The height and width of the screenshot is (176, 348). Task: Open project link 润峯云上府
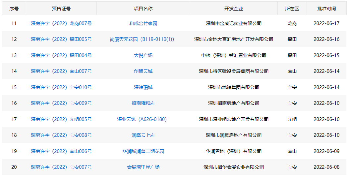coord(143,135)
